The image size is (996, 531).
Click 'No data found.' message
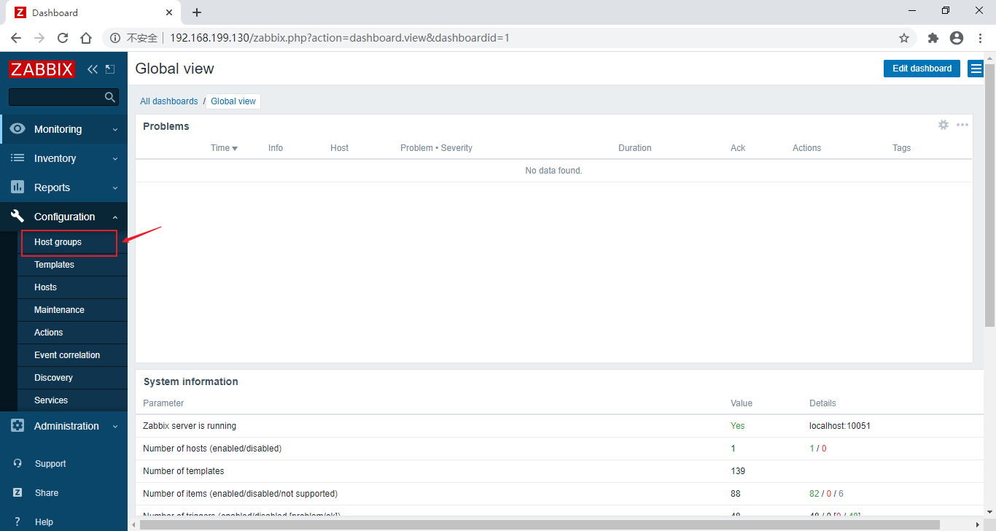click(x=553, y=171)
